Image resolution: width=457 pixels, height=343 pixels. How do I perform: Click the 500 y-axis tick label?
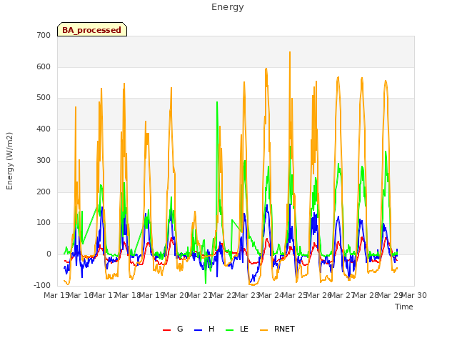pos(44,98)
